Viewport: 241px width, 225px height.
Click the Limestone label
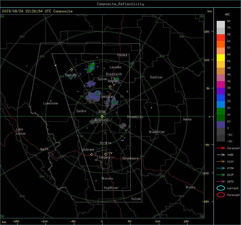[51, 103]
